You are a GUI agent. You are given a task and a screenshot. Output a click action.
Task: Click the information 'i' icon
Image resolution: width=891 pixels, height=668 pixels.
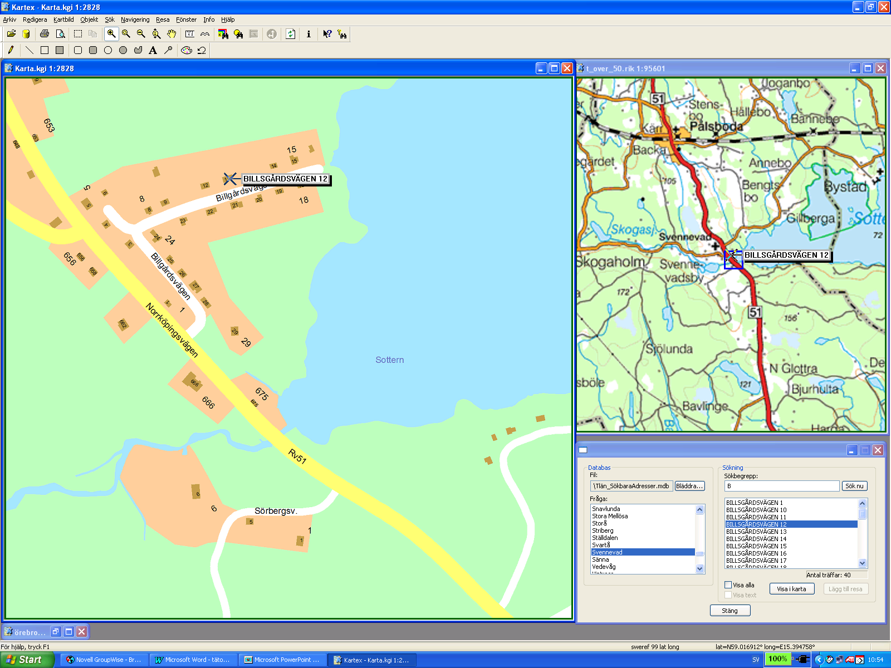(x=309, y=34)
